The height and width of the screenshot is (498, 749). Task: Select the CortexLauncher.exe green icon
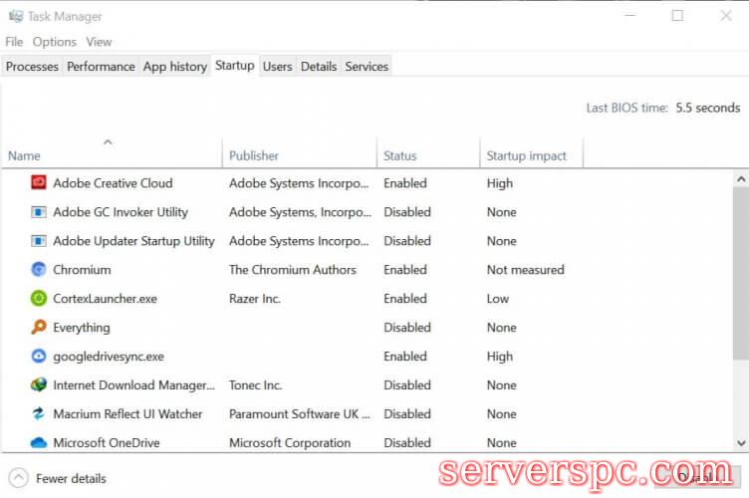tap(39, 299)
